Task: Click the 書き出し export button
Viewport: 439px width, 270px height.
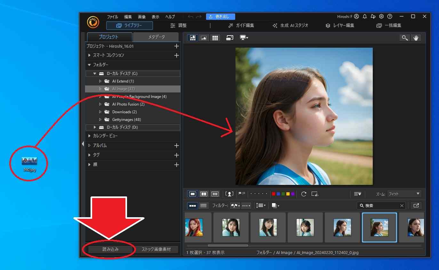Action: click(220, 17)
